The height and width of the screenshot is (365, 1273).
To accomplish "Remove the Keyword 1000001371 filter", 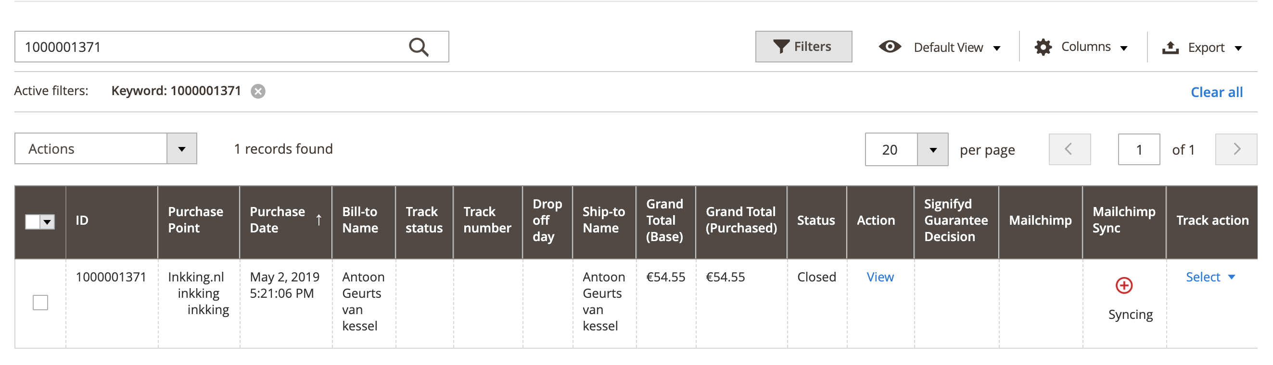I will point(258,91).
